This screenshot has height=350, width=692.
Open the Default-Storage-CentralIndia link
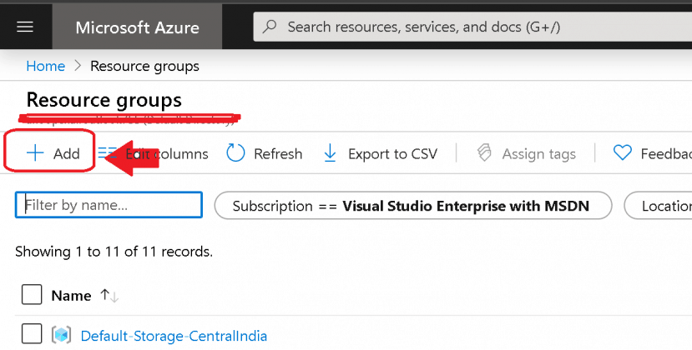pos(174,336)
